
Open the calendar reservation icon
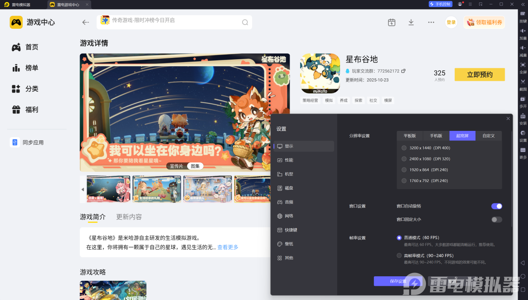tap(391, 22)
